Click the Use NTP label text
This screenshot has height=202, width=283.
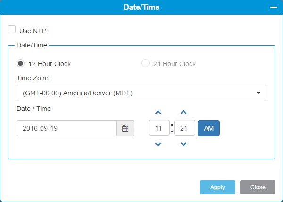[x=33, y=31]
